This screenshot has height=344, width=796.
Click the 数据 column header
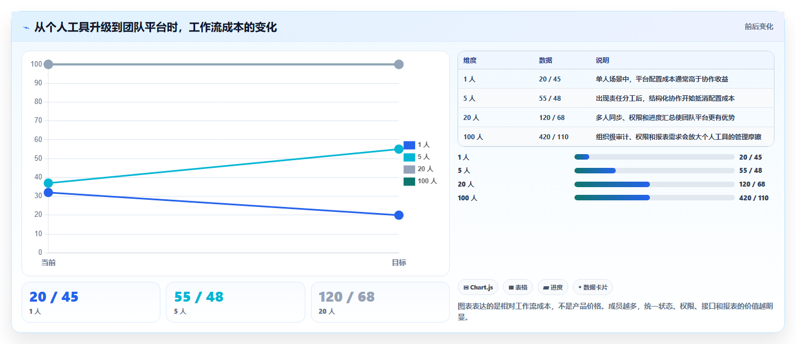coord(546,61)
